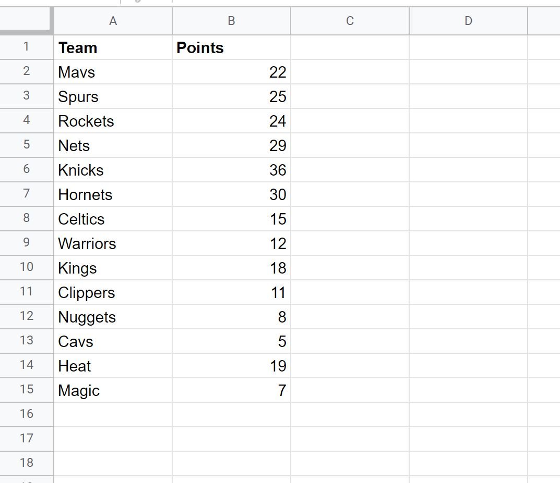This screenshot has width=560, height=483.
Task: Select the Clippers points value 11
Action: [231, 292]
